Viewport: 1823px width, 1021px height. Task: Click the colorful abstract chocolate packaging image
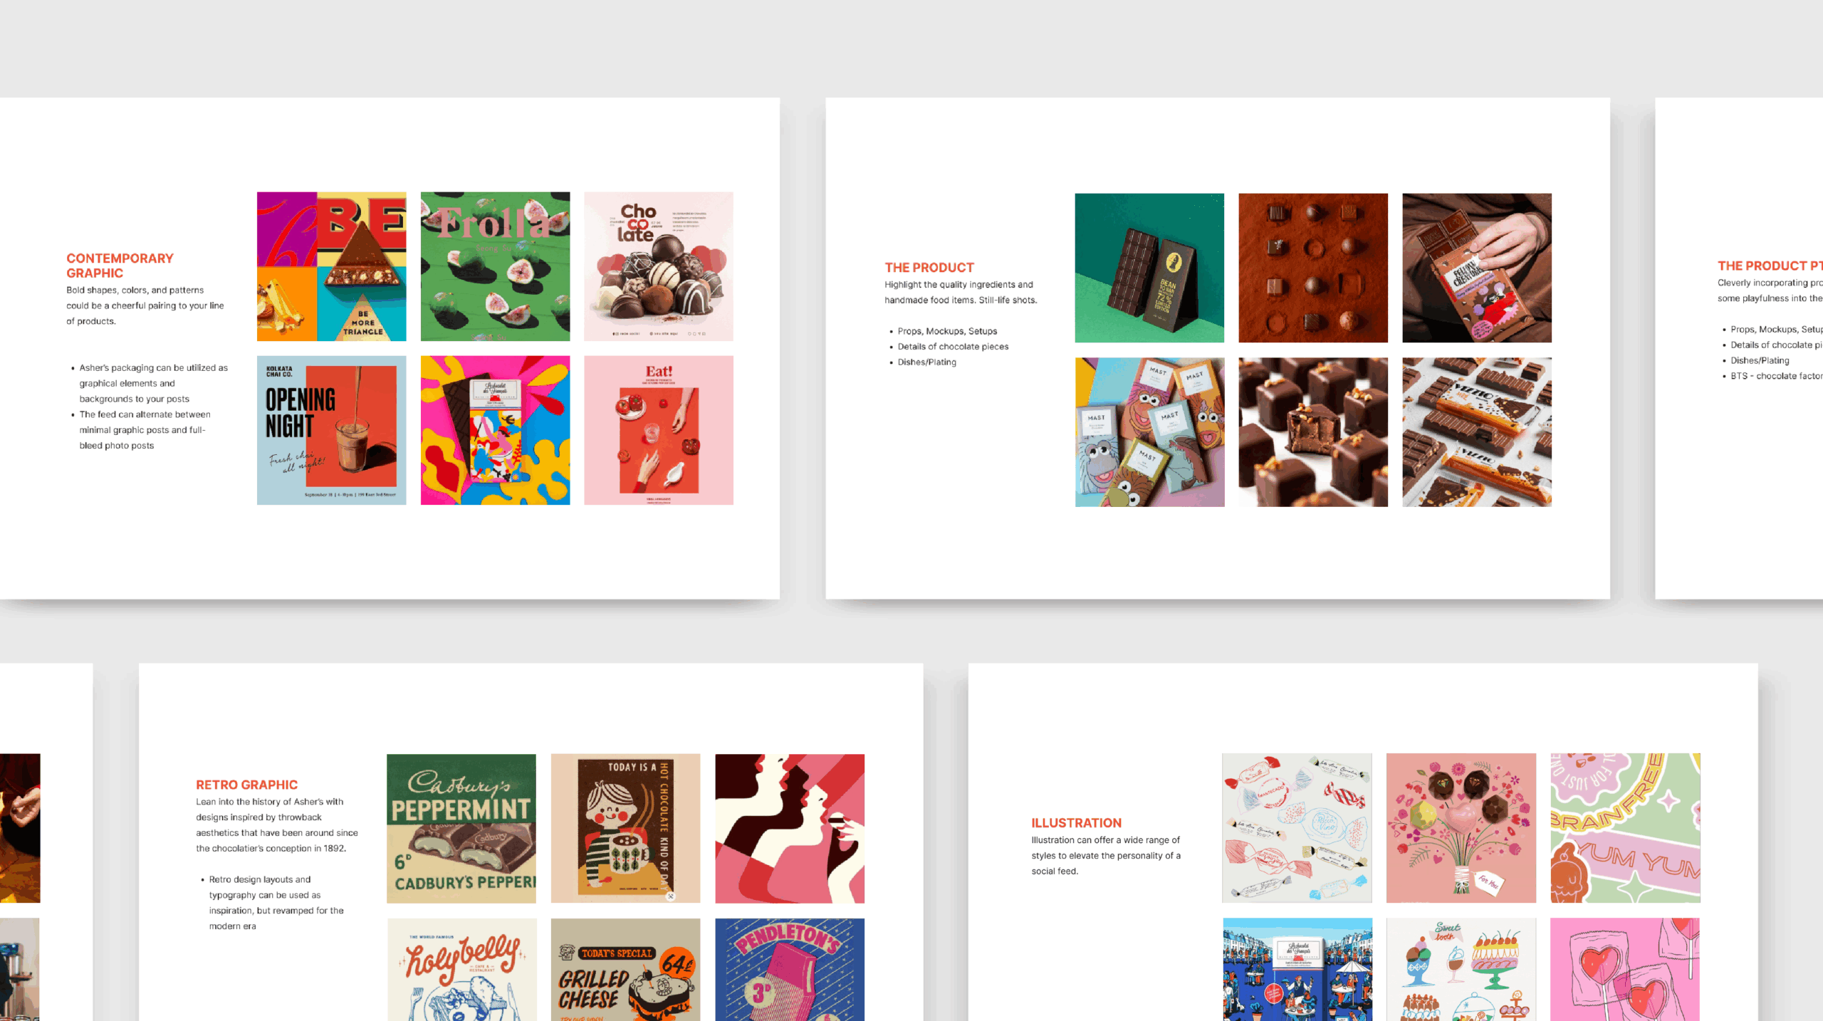(x=495, y=430)
